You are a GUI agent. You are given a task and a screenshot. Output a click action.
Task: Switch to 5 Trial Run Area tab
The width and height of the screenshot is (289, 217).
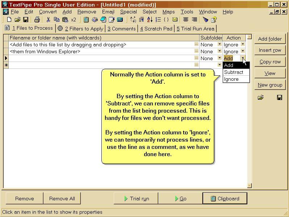pos(195,29)
